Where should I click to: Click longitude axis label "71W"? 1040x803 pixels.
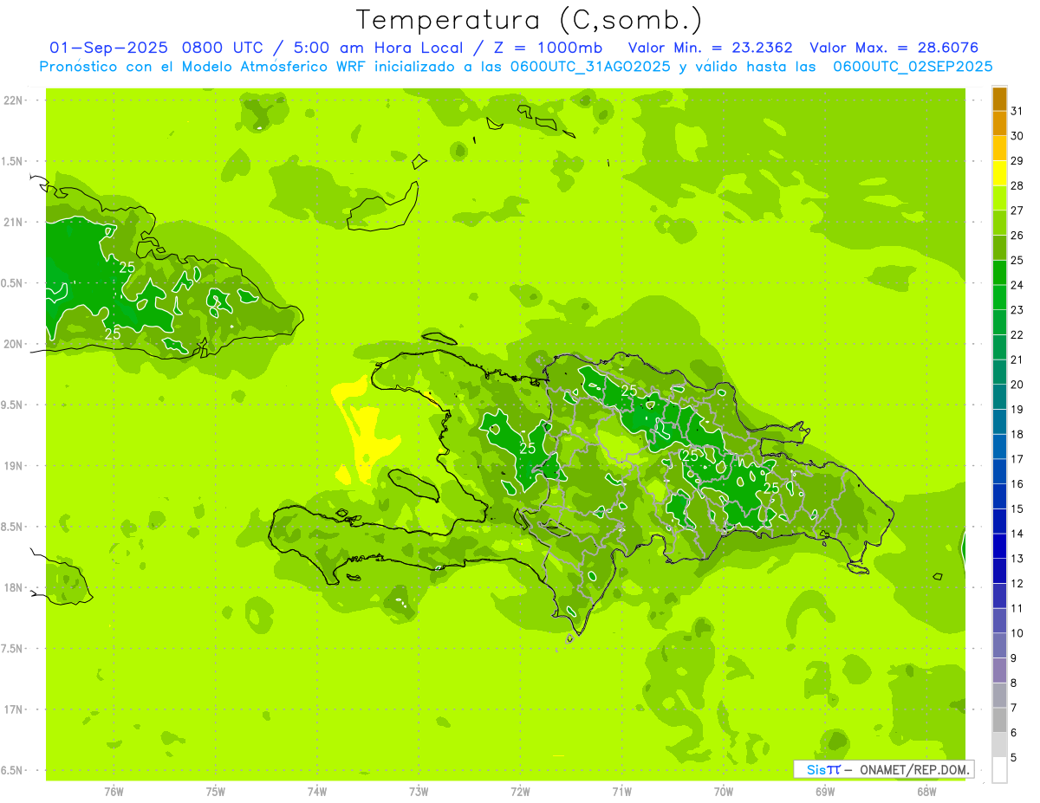coord(621,792)
